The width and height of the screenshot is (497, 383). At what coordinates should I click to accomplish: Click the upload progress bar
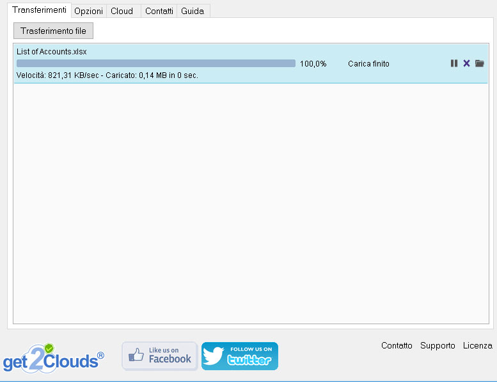coord(156,63)
